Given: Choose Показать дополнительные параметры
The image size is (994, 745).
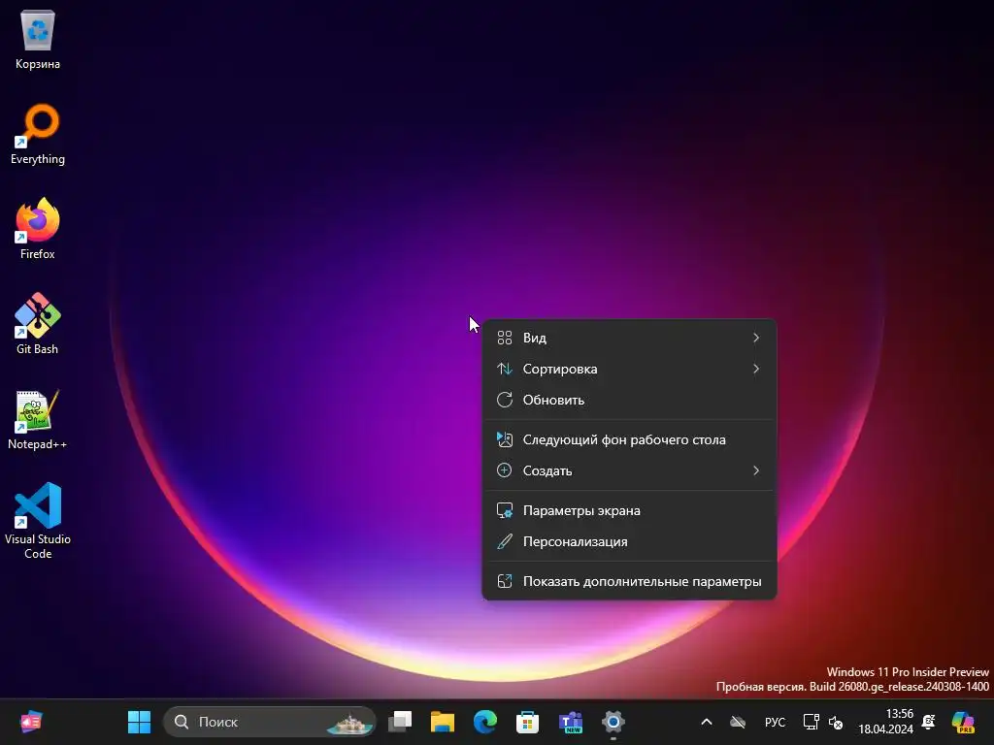Looking at the screenshot, I should tap(629, 582).
